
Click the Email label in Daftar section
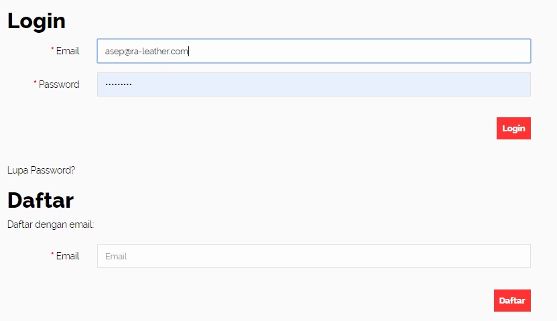tap(68, 256)
